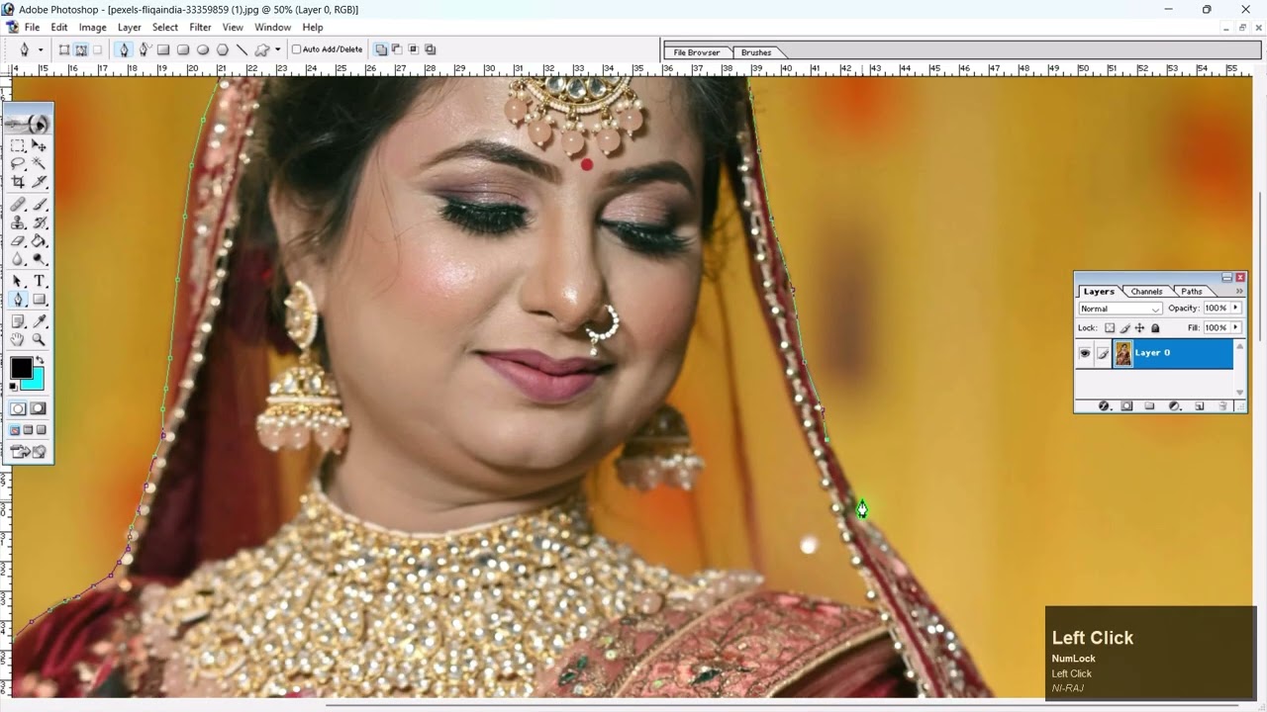The width and height of the screenshot is (1267, 712).
Task: Open Pen tool preset picker arrow
Action: (41, 49)
